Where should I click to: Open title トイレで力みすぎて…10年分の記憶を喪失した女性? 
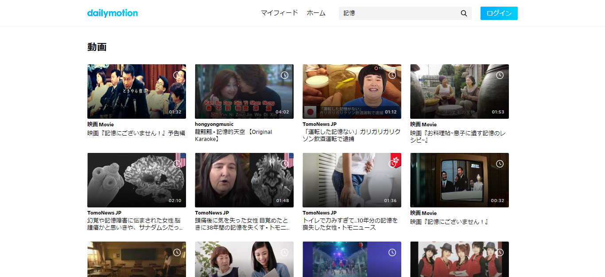click(x=350, y=224)
